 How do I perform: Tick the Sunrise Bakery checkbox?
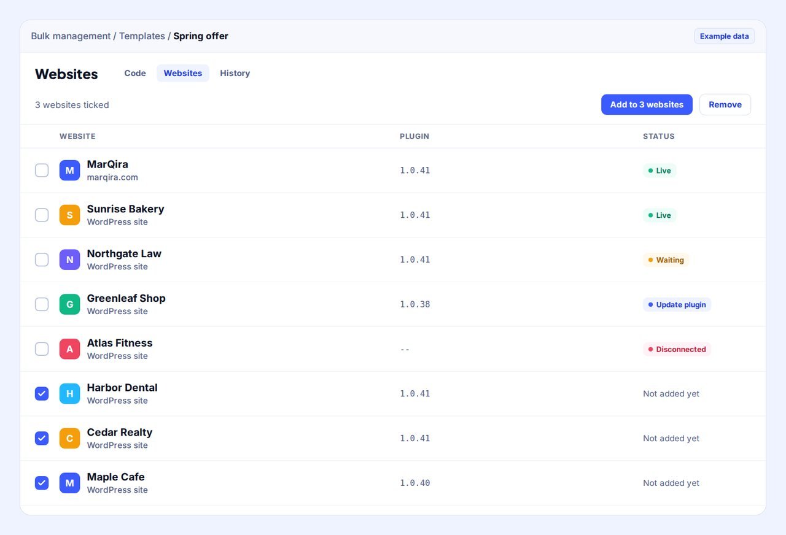click(x=42, y=215)
